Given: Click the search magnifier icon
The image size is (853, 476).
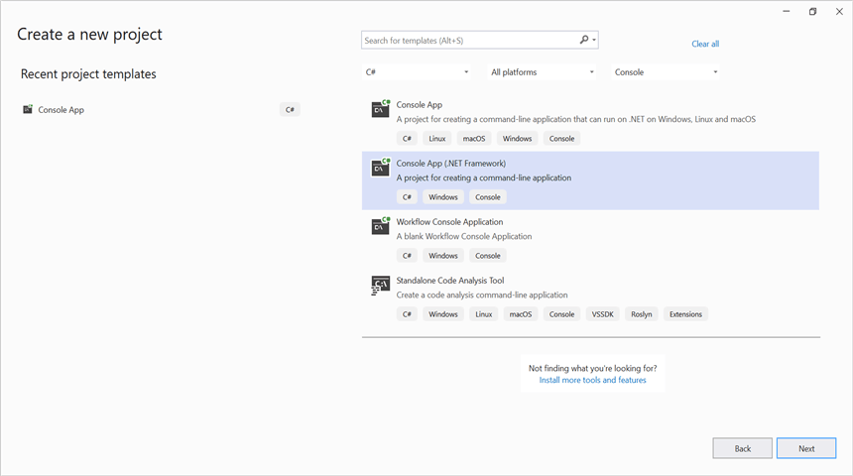Looking at the screenshot, I should [584, 41].
